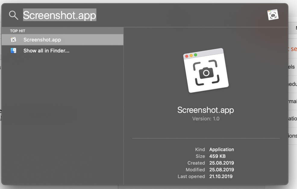
Task: Click the small Screenshot icon in search bar
Action: click(273, 15)
